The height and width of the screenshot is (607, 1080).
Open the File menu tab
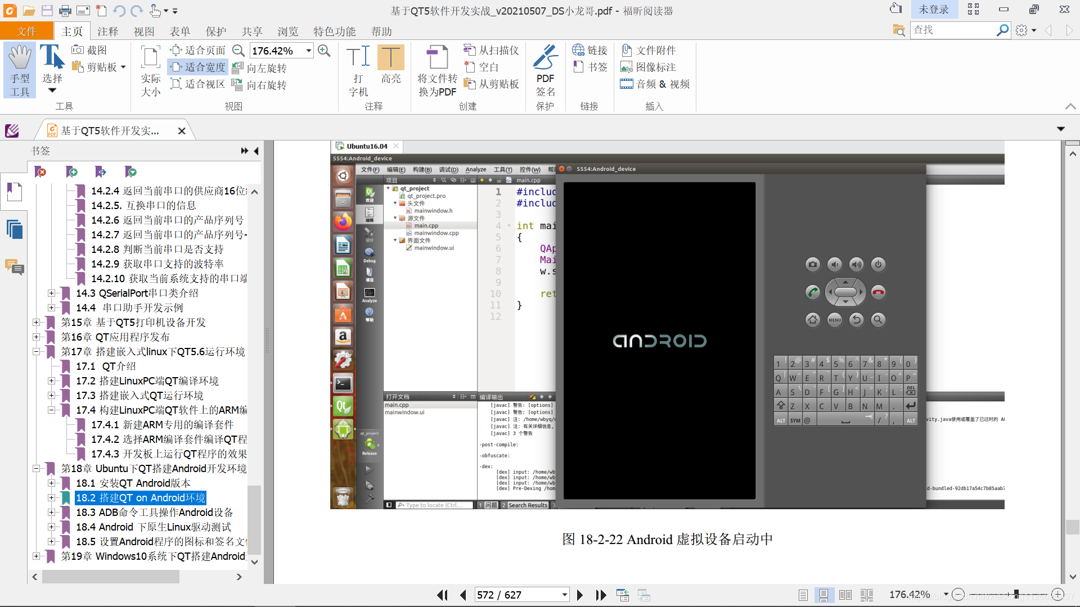click(26, 31)
